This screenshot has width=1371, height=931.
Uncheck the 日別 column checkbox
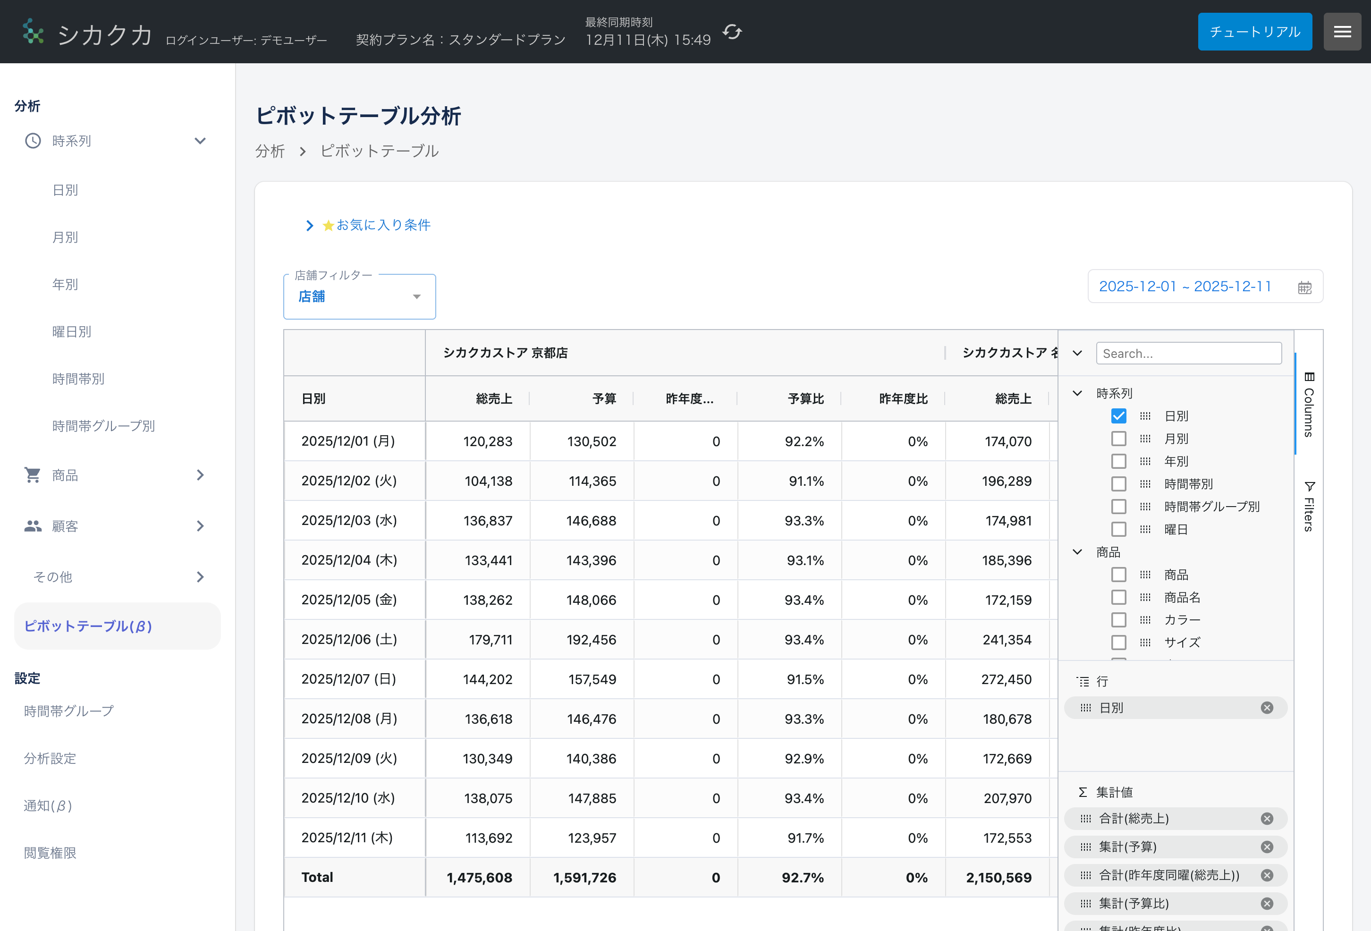click(1118, 416)
